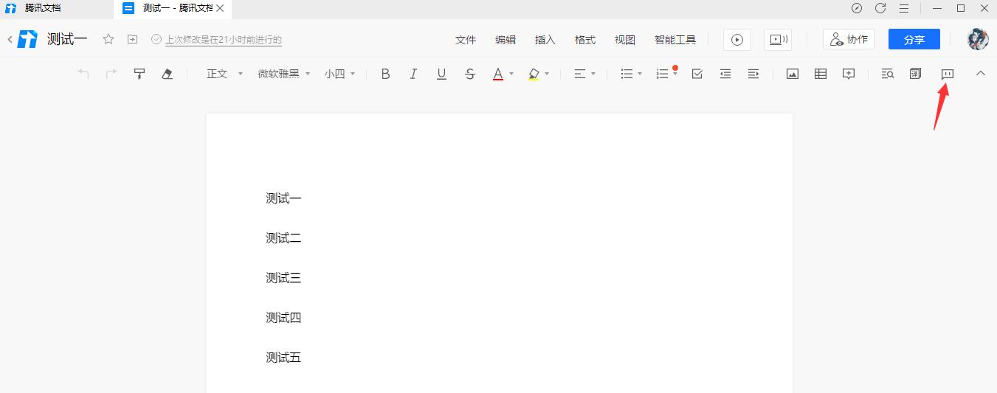Viewport: 997px width, 393px height.
Task: Click the insert comment box icon
Action: coord(849,74)
